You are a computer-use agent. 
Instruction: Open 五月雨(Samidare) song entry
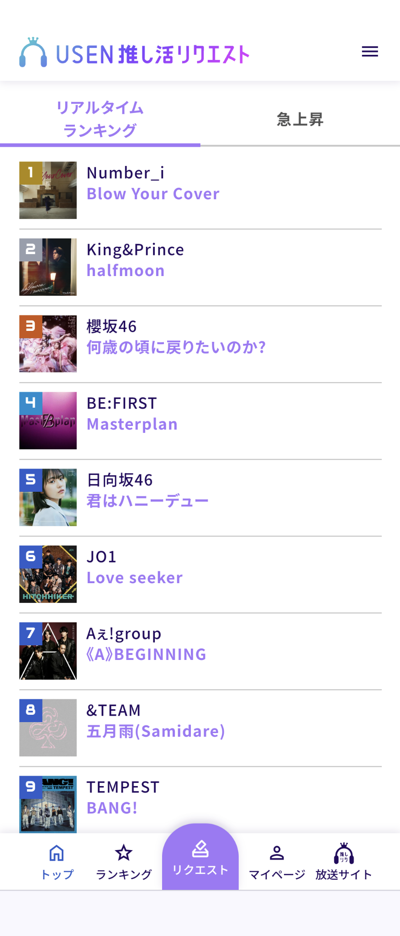click(x=156, y=731)
